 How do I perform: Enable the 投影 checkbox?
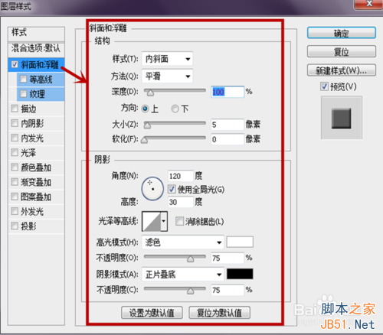coord(15,226)
